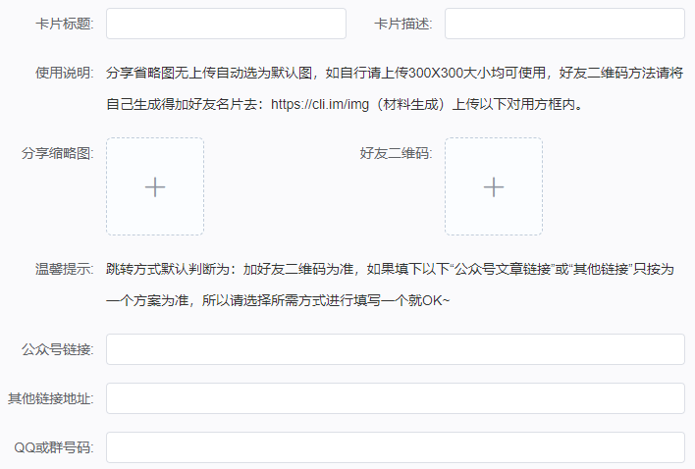Click the 使用说明 label
Viewport: 695px width, 469px height.
[x=63, y=73]
